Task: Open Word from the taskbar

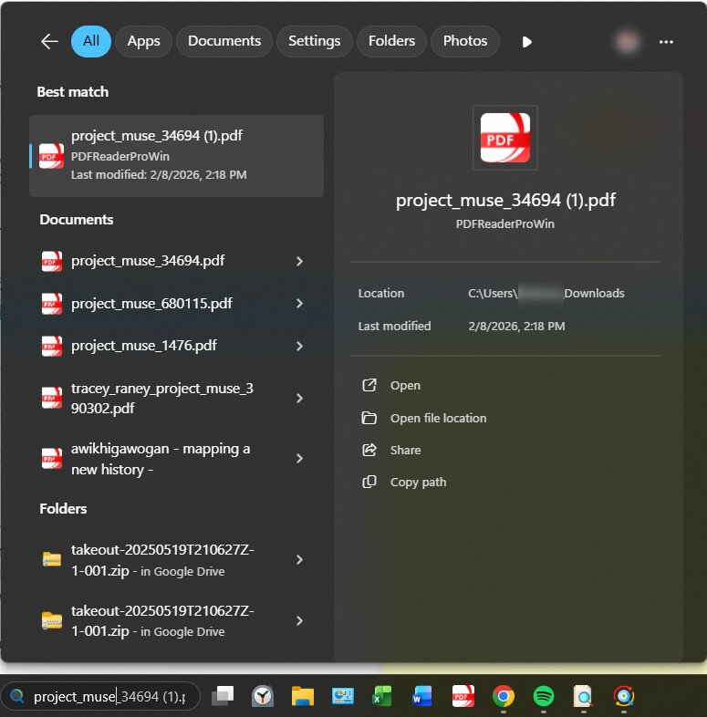Action: pyautogui.click(x=422, y=697)
